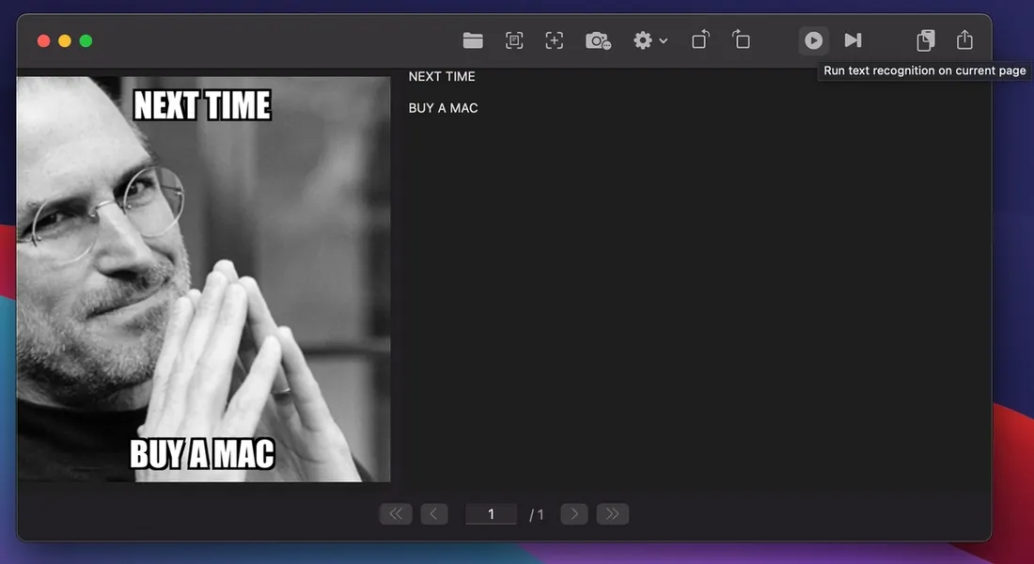Run text recognition on current page

pos(814,41)
